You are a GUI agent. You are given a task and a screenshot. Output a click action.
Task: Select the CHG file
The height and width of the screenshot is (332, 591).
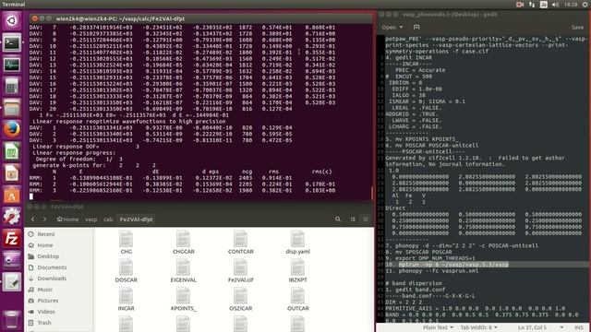pyautogui.click(x=126, y=242)
